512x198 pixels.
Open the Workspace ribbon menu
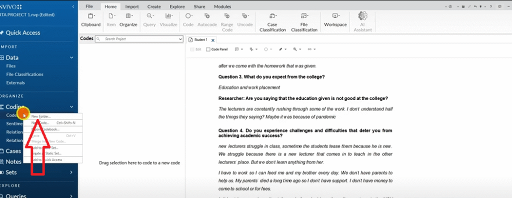tap(335, 19)
